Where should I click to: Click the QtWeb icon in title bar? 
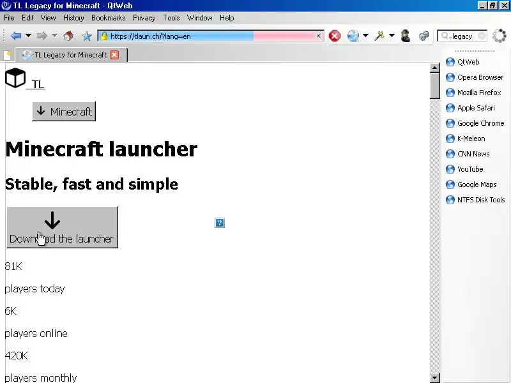[x=6, y=6]
